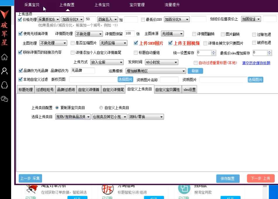278x199 pixels.
Task: Click the 淘宝订单分析 app icon in background window
Action: coord(32,189)
